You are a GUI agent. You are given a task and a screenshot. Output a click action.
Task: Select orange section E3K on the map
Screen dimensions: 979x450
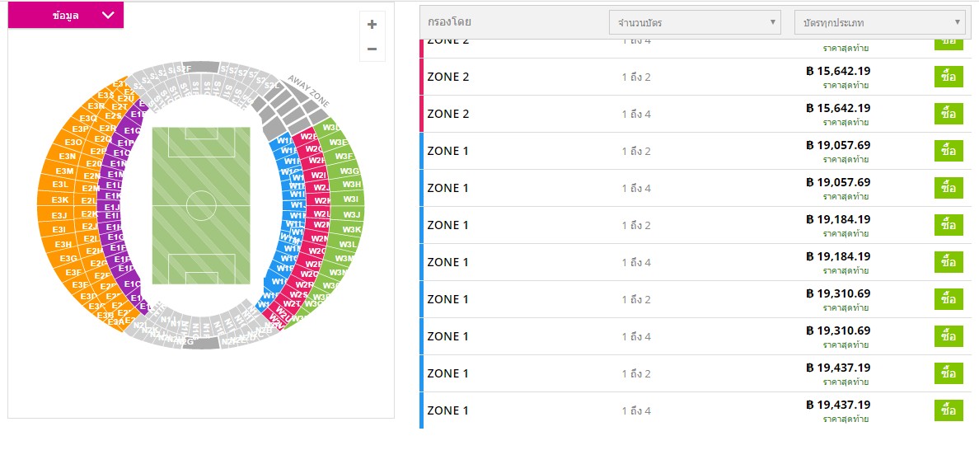60,200
